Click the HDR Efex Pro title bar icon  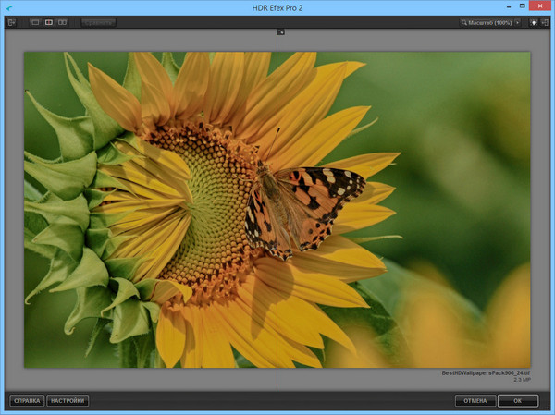tap(8, 7)
